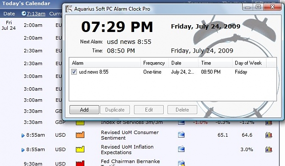Image resolution: width=285 pixels, height=166 pixels.
Task: Select the 'usd news 8:55' alarm name in list
Action: click(93, 72)
